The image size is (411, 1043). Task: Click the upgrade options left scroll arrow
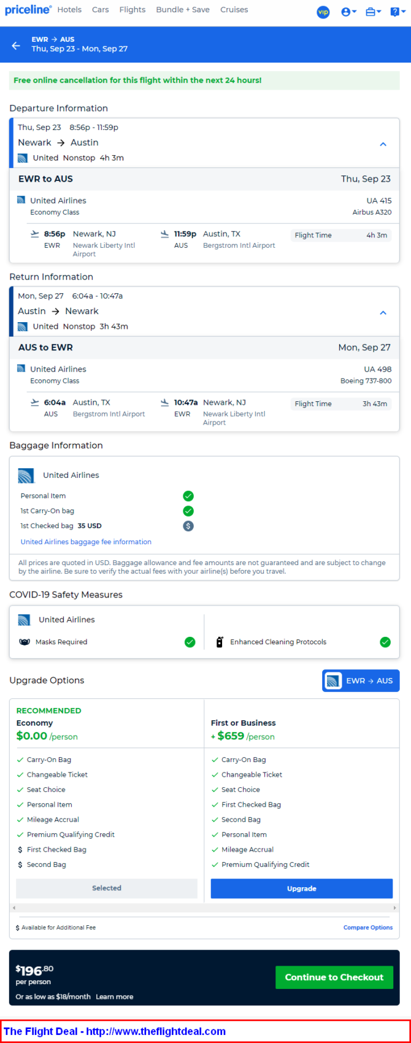(14, 908)
